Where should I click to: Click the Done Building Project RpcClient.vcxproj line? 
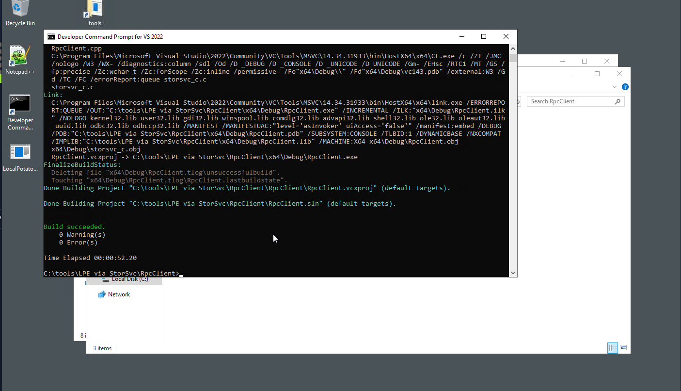247,188
